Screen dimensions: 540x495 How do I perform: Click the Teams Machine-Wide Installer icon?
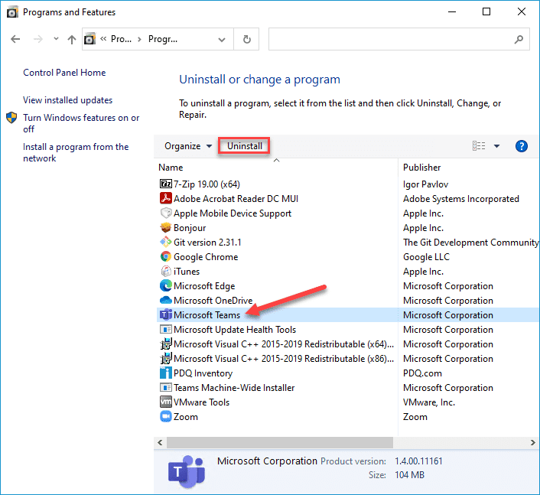pyautogui.click(x=166, y=388)
